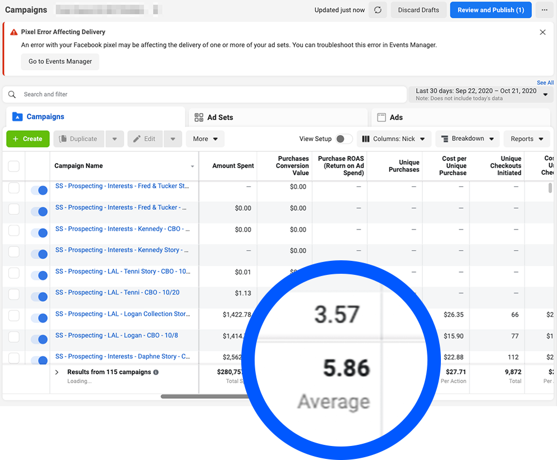Switch to the Ad Sets tab

pyautogui.click(x=278, y=117)
